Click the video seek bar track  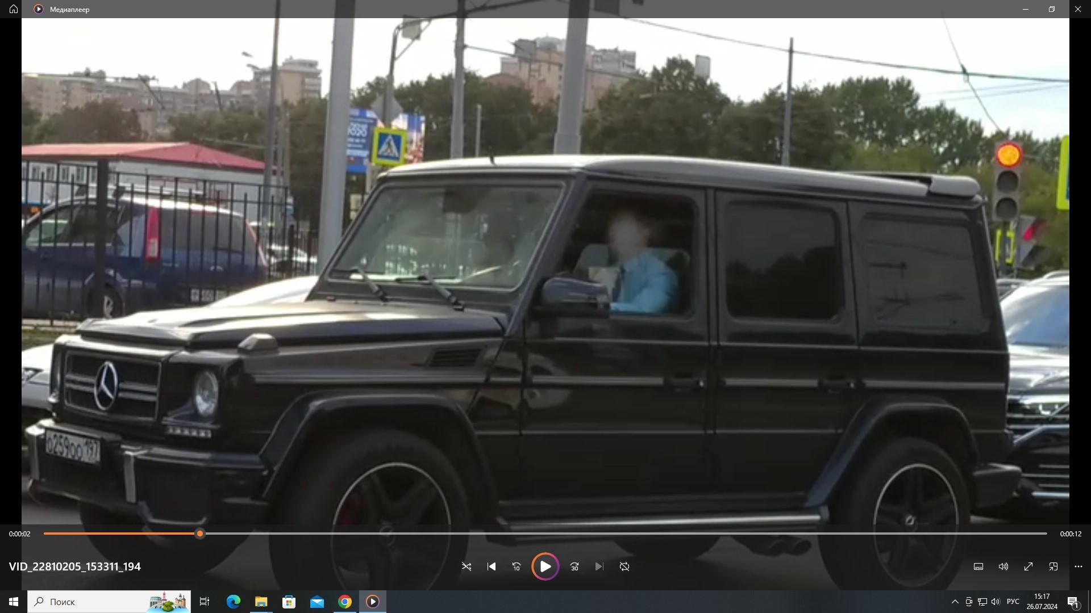coord(625,534)
